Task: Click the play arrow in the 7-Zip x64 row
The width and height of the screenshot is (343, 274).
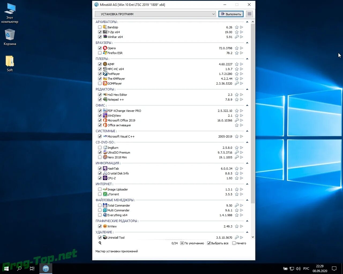Action: click(241, 32)
